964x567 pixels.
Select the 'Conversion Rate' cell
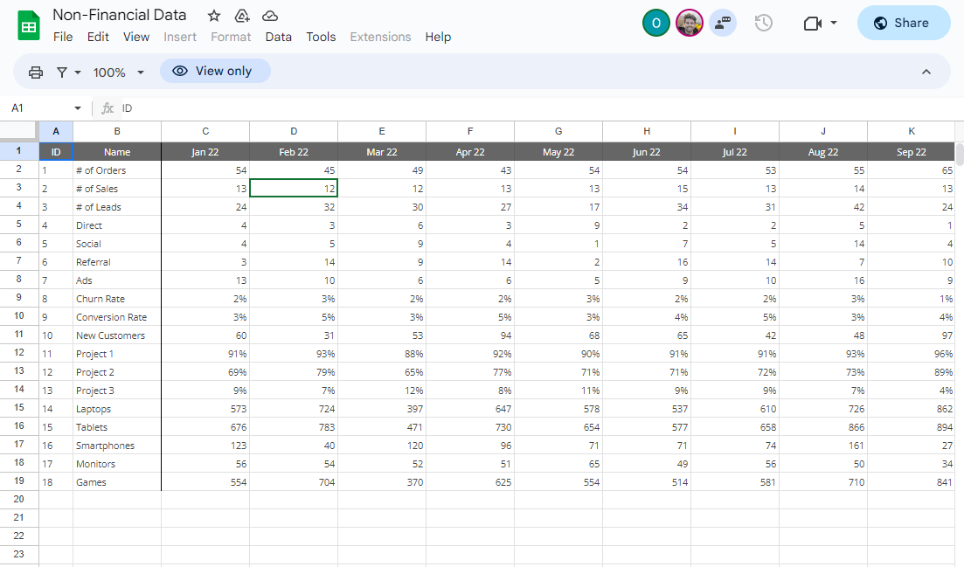click(x=117, y=317)
